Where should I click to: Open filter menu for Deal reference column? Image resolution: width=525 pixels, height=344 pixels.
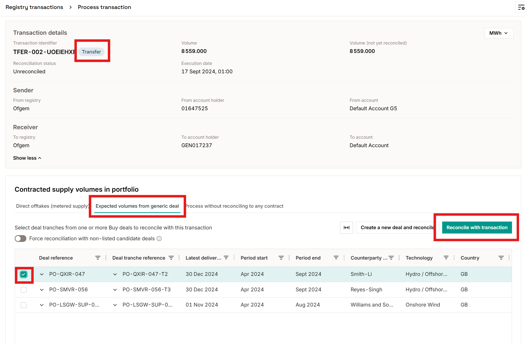pyautogui.click(x=98, y=258)
